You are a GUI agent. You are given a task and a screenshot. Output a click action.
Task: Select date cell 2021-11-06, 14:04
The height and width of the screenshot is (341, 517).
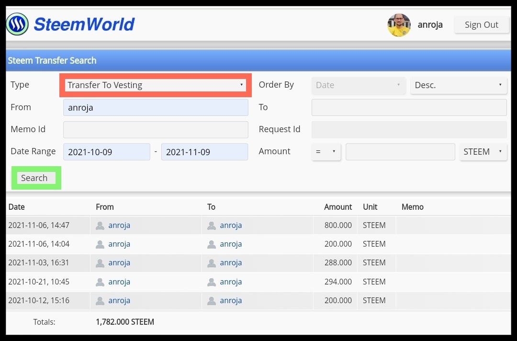pyautogui.click(x=39, y=244)
